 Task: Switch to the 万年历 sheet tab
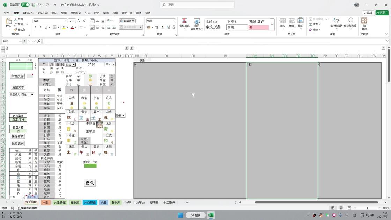(x=140, y=202)
